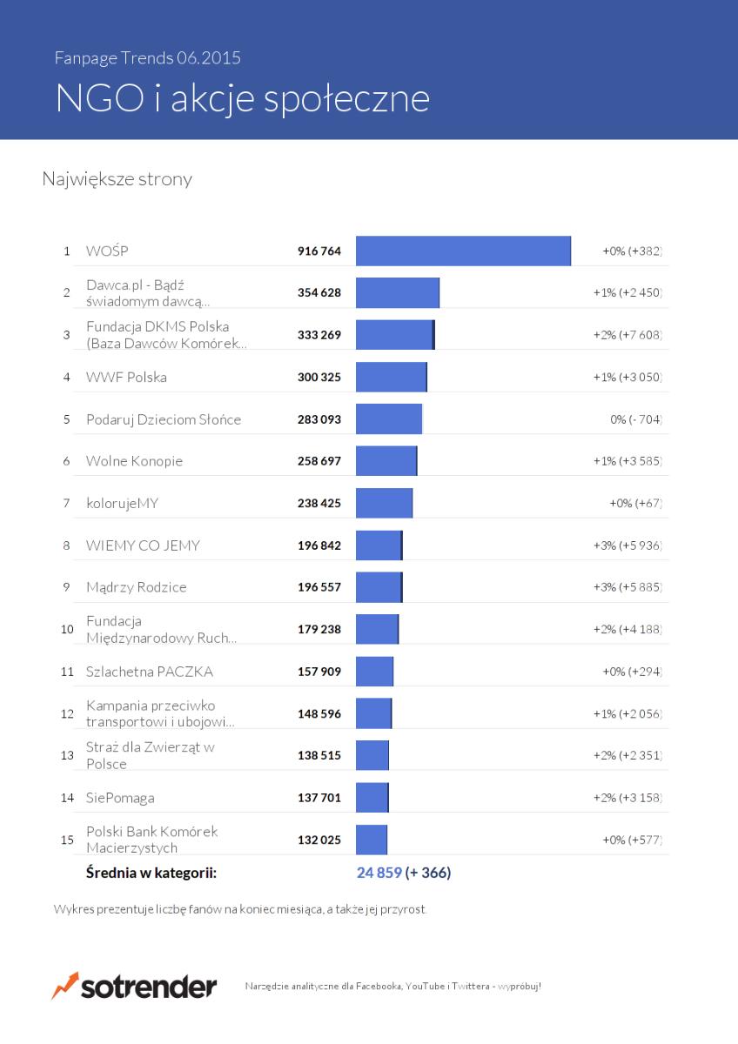Image resolution: width=738 pixels, height=1044 pixels.
Task: Click Podaruj Dzieciom Słońce name
Action: pyautogui.click(x=164, y=419)
